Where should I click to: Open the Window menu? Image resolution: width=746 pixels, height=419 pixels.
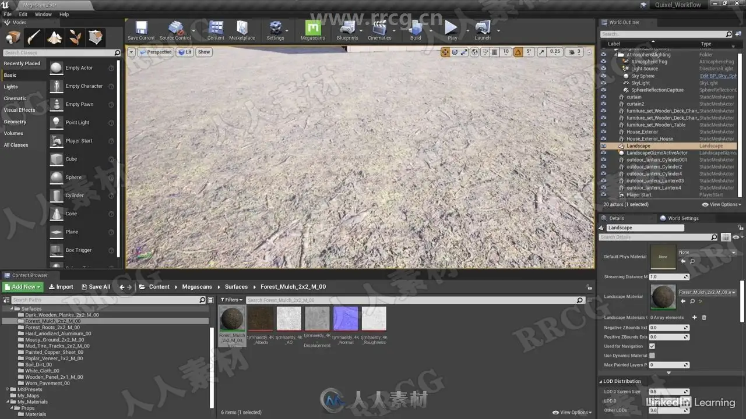click(x=43, y=14)
